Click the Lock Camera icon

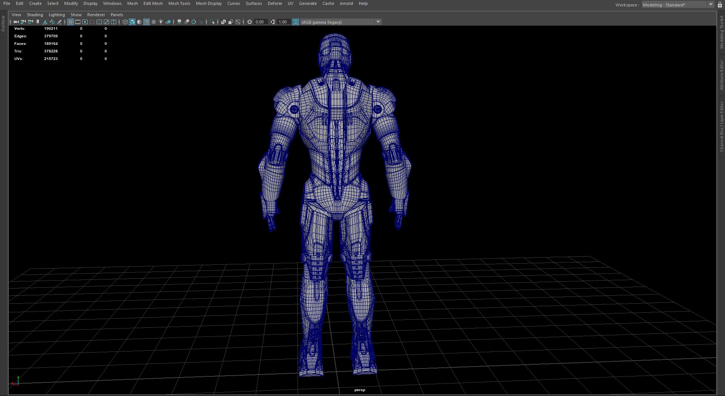[x=23, y=22]
